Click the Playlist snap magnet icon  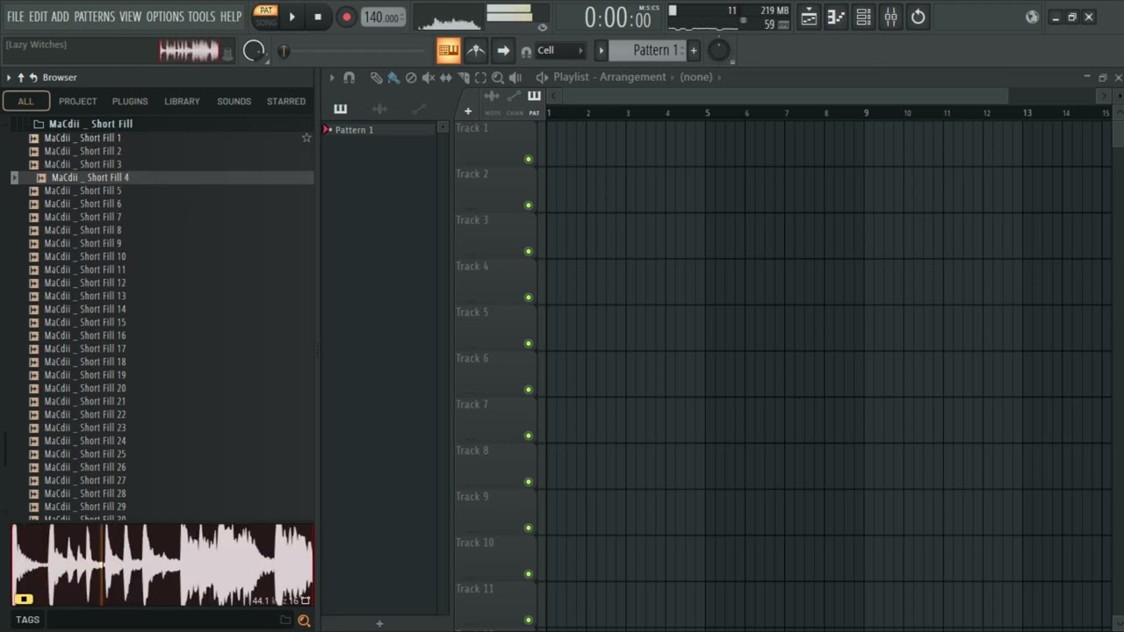(x=349, y=77)
